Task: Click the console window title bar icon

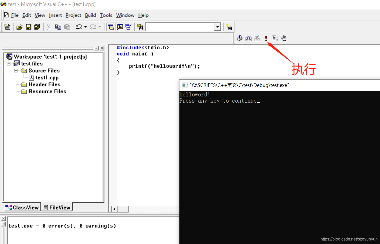Action: (x=185, y=85)
